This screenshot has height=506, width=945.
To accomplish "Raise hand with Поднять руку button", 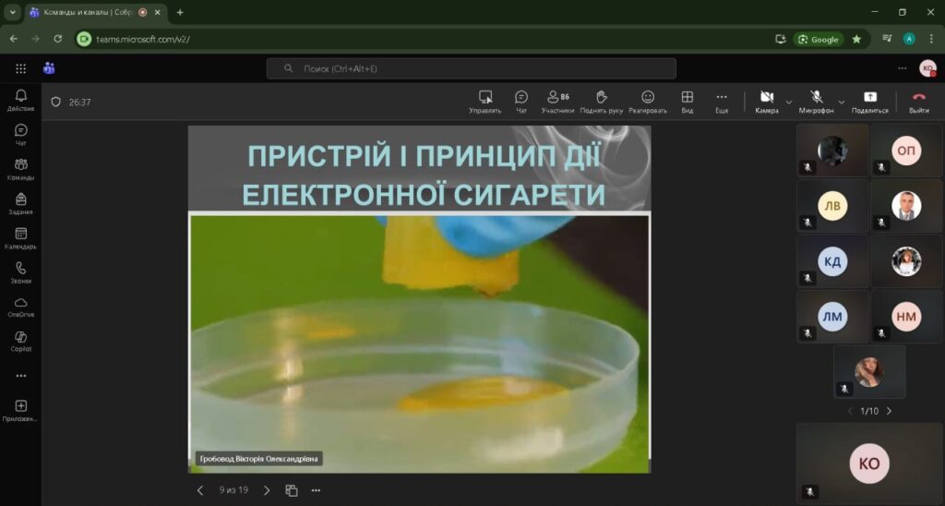I will [601, 101].
